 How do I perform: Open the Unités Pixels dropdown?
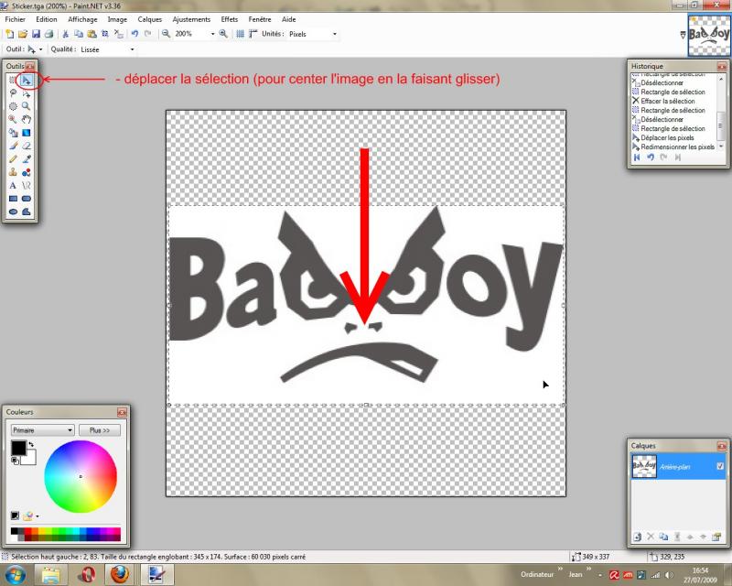pos(334,34)
